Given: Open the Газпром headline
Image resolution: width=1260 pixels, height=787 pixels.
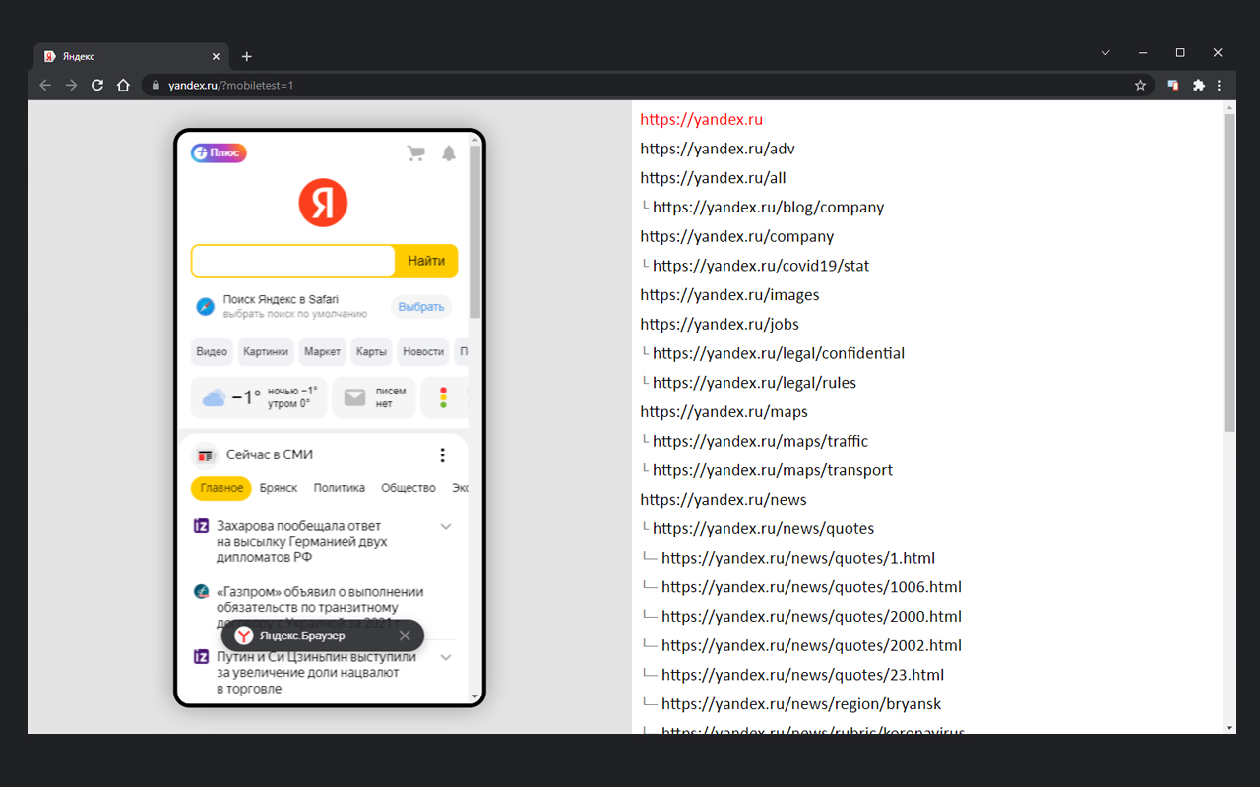Looking at the screenshot, I should (320, 607).
